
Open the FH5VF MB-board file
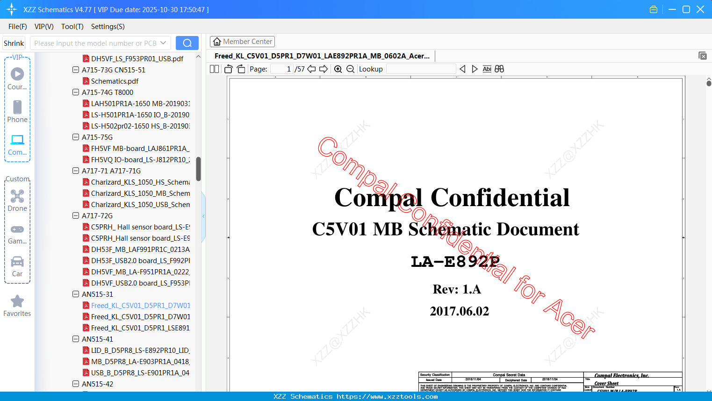[136, 149]
